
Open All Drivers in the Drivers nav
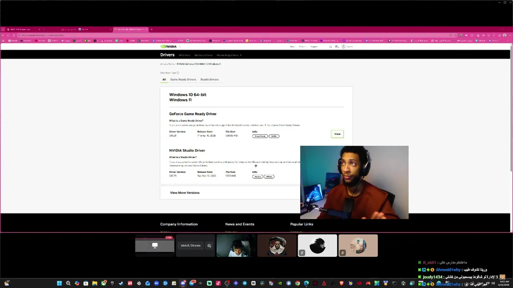(184, 55)
